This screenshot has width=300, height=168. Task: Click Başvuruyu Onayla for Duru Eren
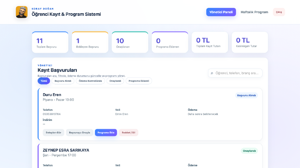coord(79,133)
